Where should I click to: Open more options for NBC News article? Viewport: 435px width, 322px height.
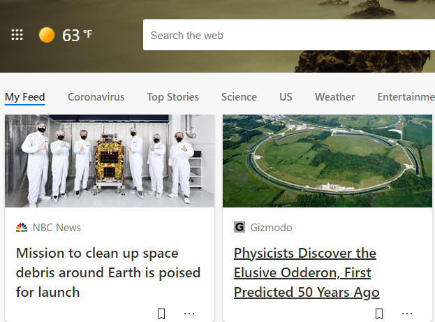click(x=189, y=314)
